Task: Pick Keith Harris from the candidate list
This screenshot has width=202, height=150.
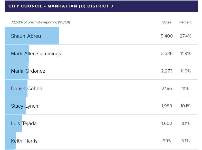Action: (x=24, y=141)
